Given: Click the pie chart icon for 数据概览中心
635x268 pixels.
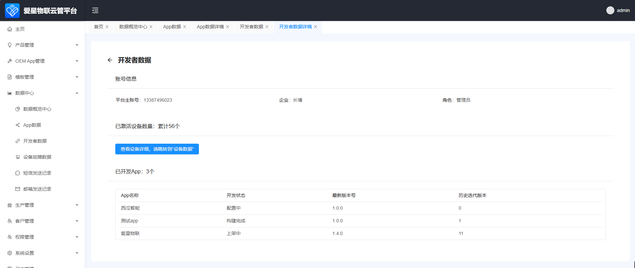Looking at the screenshot, I should [x=18, y=109].
